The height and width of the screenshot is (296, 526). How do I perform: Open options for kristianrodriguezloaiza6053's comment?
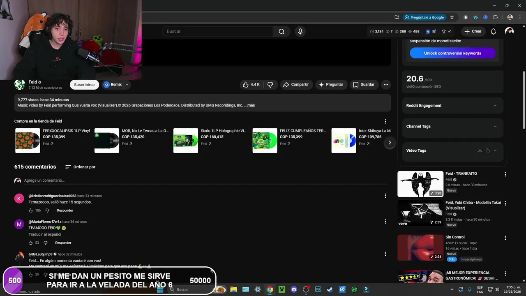(x=385, y=196)
